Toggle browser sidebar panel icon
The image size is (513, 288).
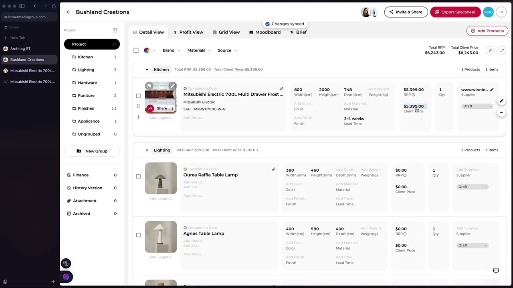tap(22, 6)
